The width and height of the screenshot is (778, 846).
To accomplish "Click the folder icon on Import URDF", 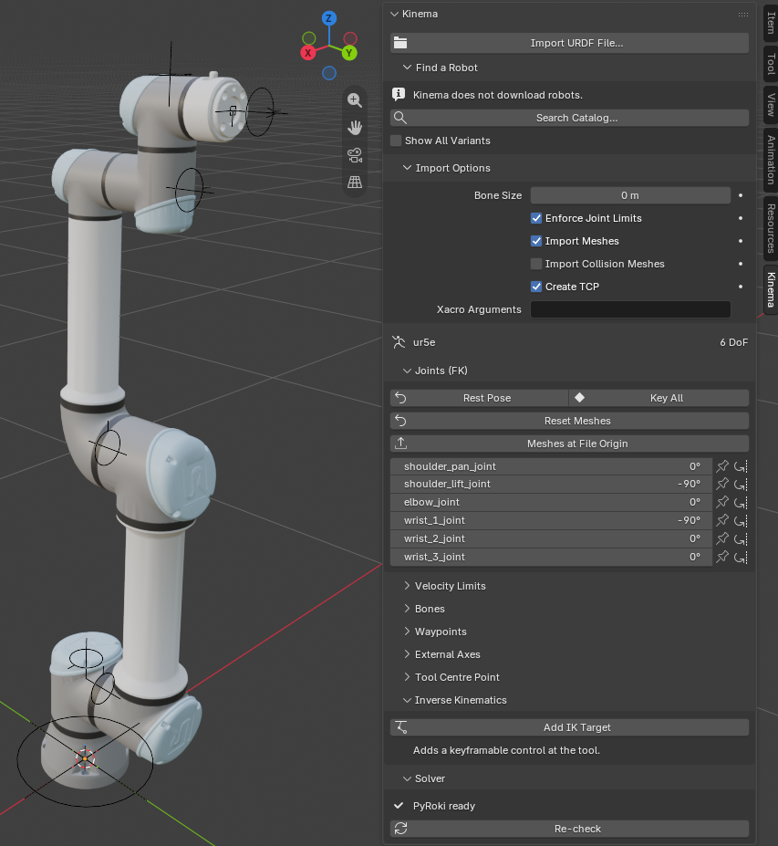I will (400, 43).
